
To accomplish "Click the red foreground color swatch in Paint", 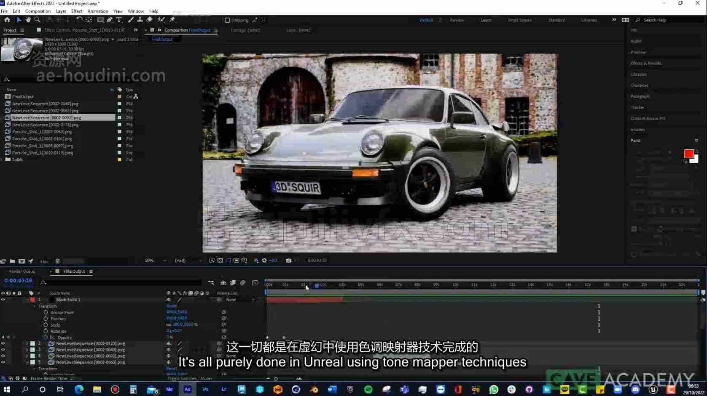I will [688, 154].
